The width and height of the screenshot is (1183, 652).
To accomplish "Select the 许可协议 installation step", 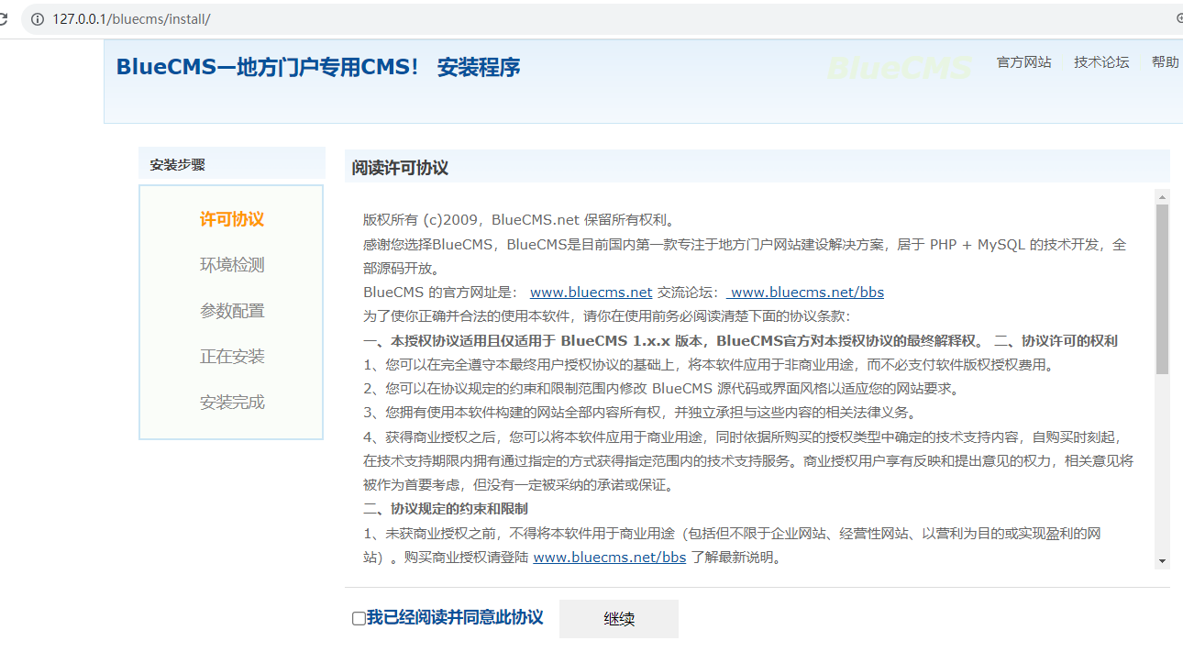I will coord(232,219).
